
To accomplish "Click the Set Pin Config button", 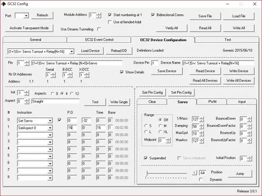I will (x=181, y=92).
